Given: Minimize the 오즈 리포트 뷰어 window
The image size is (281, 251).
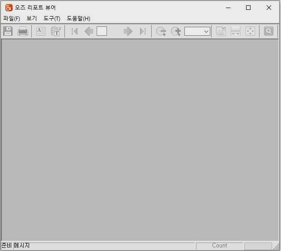Looking at the screenshot, I should pyautogui.click(x=228, y=8).
